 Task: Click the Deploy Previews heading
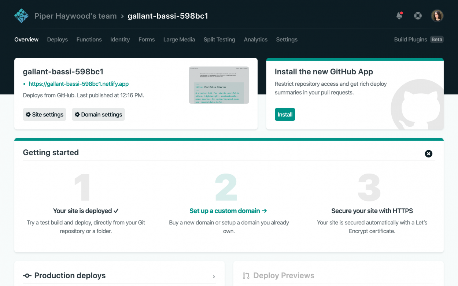[x=284, y=276]
